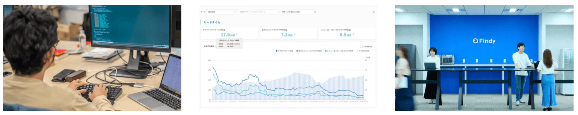Image resolution: width=578 pixels, height=115 pixels.
Task: Toggle the 平均PR作成数 bar legend swatch
Action: pyautogui.click(x=358, y=51)
